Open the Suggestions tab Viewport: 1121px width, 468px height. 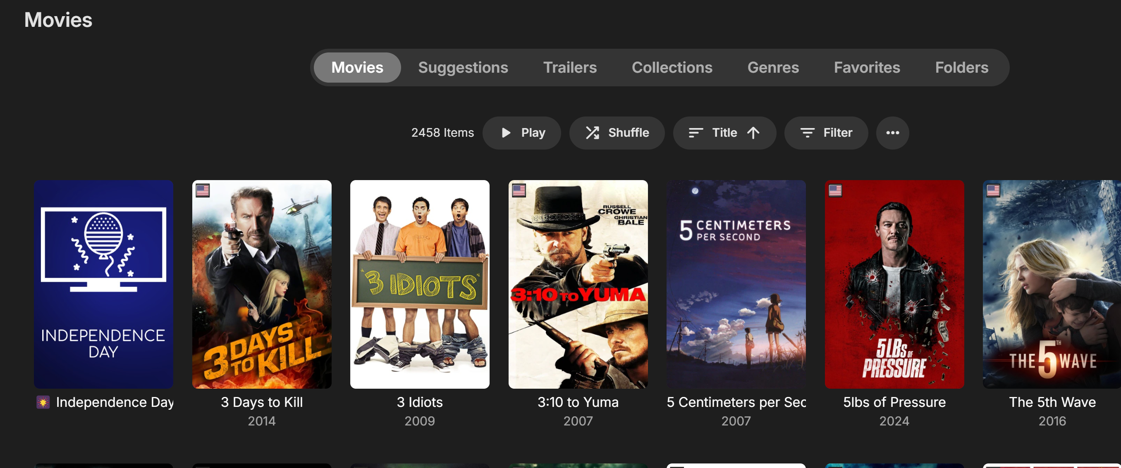[463, 67]
